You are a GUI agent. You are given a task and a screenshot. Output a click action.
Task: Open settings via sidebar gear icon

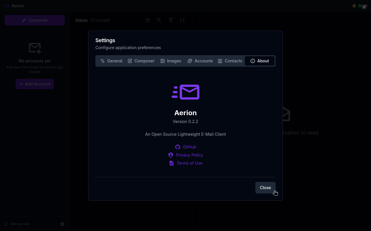pos(62,224)
